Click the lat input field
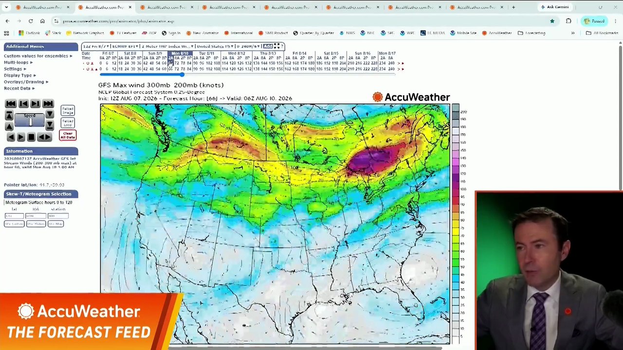 pyautogui.click(x=14, y=216)
